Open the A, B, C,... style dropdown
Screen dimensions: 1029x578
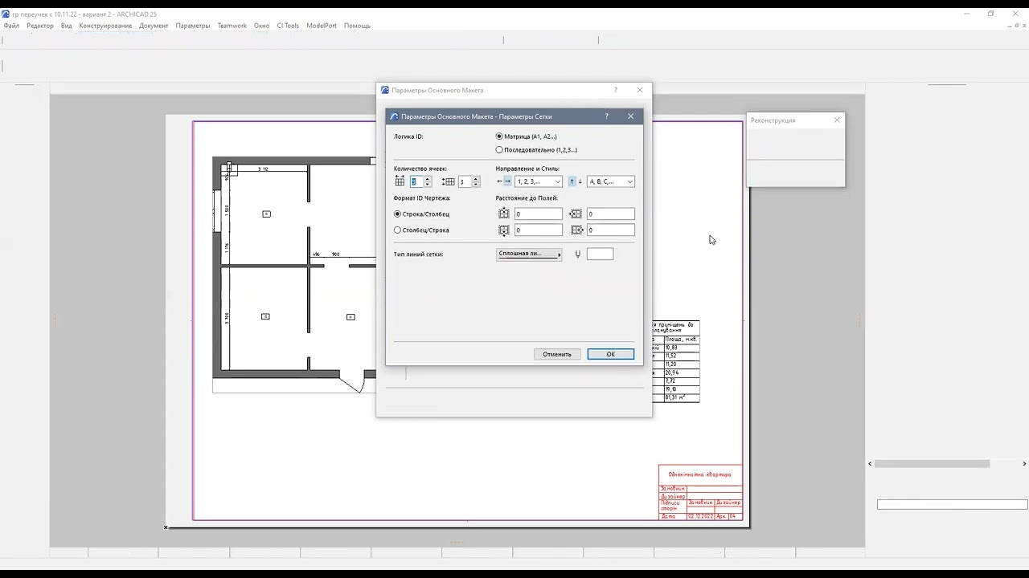611,182
